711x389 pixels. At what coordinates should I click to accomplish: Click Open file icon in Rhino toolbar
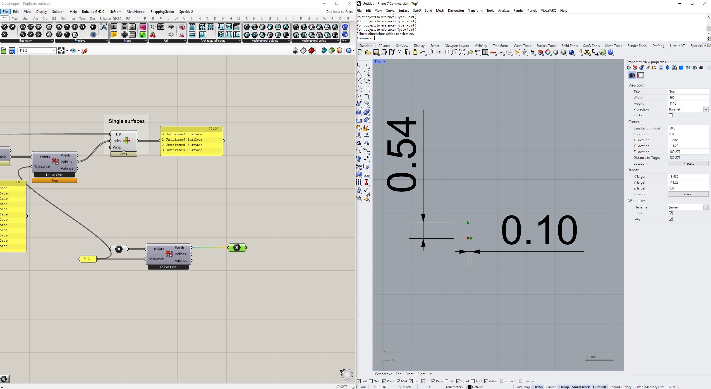[368, 52]
